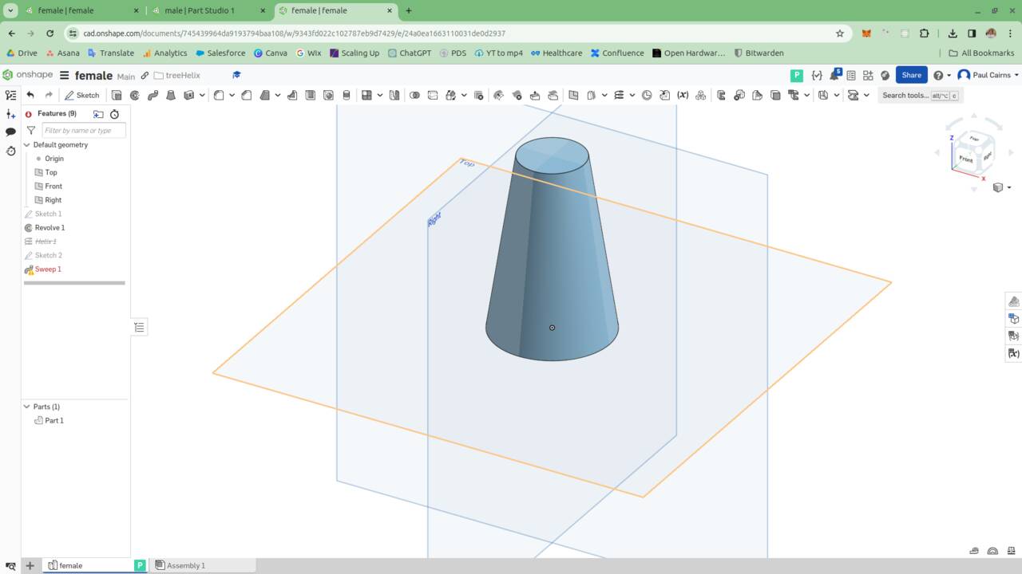Image resolution: width=1022 pixels, height=574 pixels.
Task: Select the Variable (x) tool
Action: pyautogui.click(x=683, y=95)
